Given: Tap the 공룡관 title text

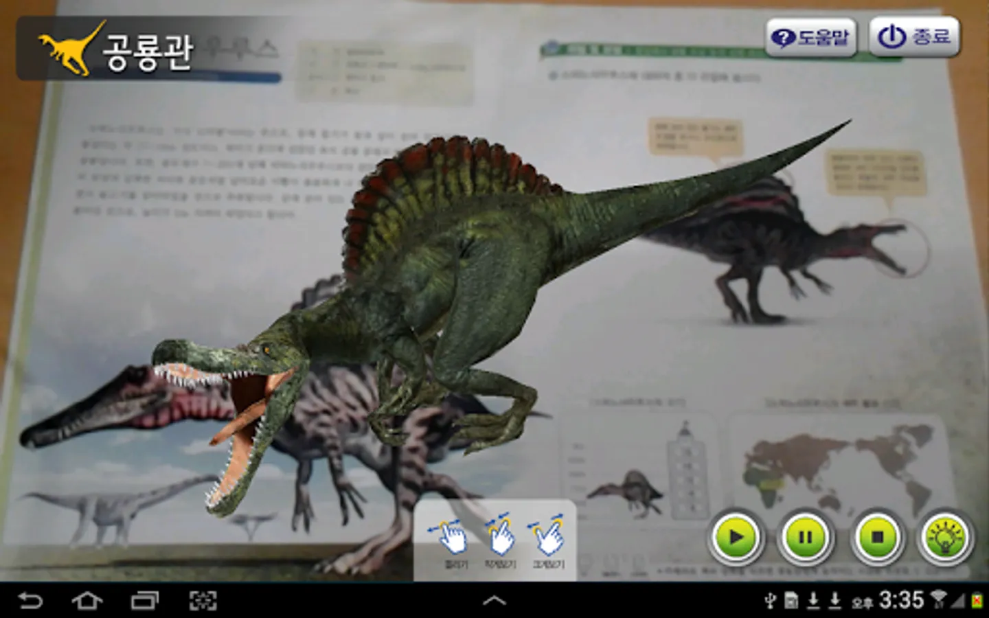Looking at the screenshot, I should point(148,52).
